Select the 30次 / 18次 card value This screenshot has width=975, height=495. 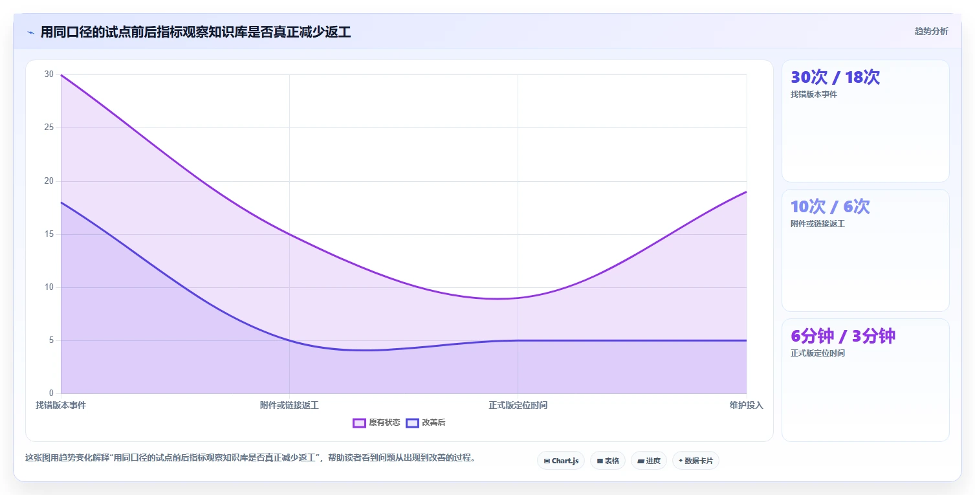(835, 78)
